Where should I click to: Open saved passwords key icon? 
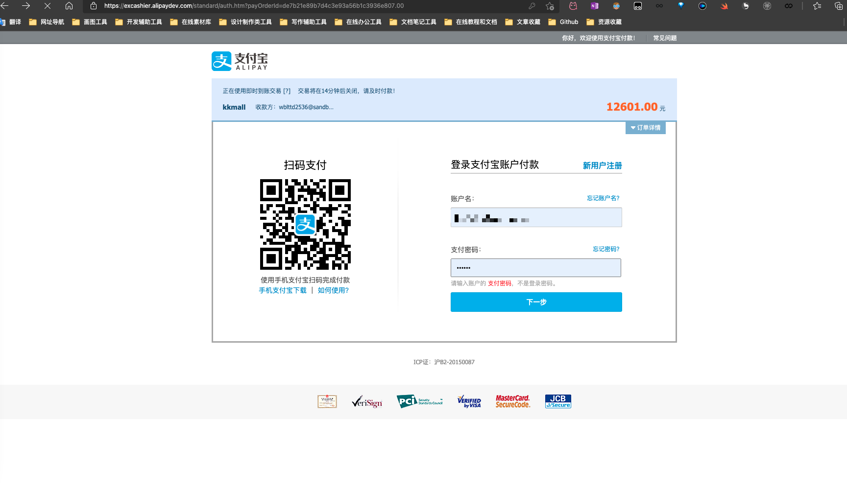click(532, 6)
